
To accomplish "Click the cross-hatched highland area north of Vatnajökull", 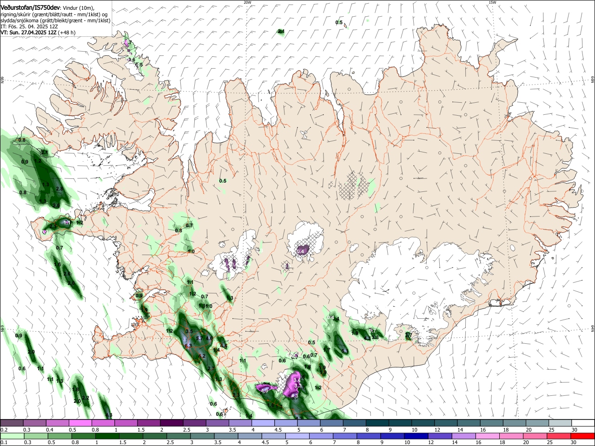I will (x=354, y=185).
